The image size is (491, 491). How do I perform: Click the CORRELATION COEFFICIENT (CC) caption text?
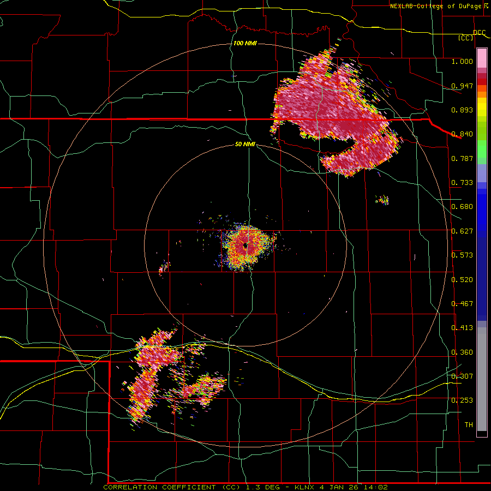172,487
